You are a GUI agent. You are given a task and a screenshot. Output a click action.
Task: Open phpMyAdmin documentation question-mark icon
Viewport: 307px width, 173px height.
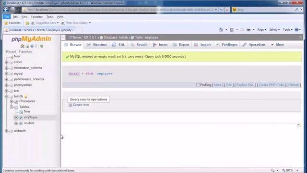(32, 46)
